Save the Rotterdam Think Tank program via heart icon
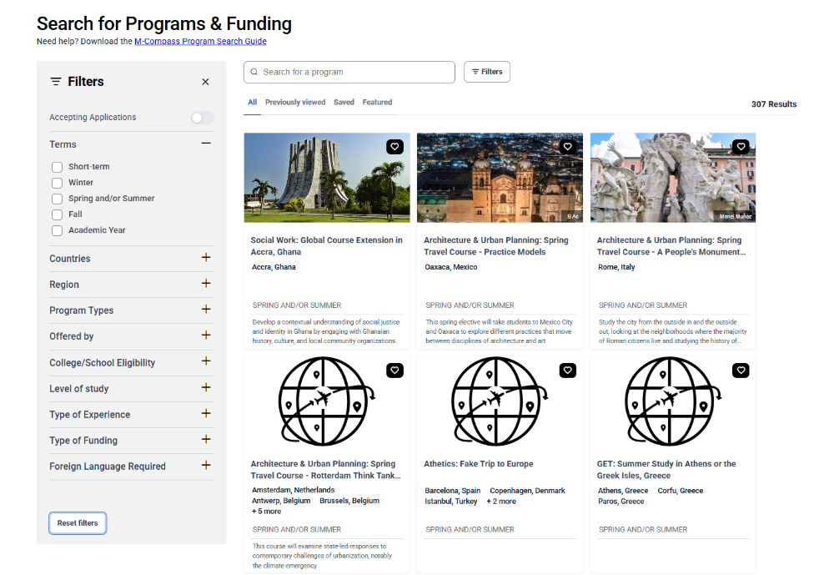Image resolution: width=834 pixels, height=575 pixels. 394,370
